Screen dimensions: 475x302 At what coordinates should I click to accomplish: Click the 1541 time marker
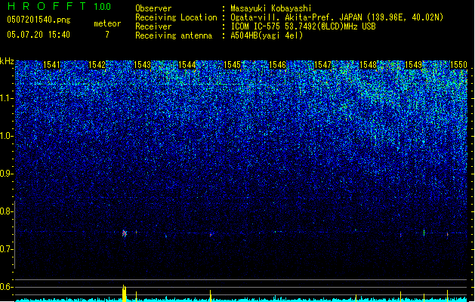(x=52, y=65)
